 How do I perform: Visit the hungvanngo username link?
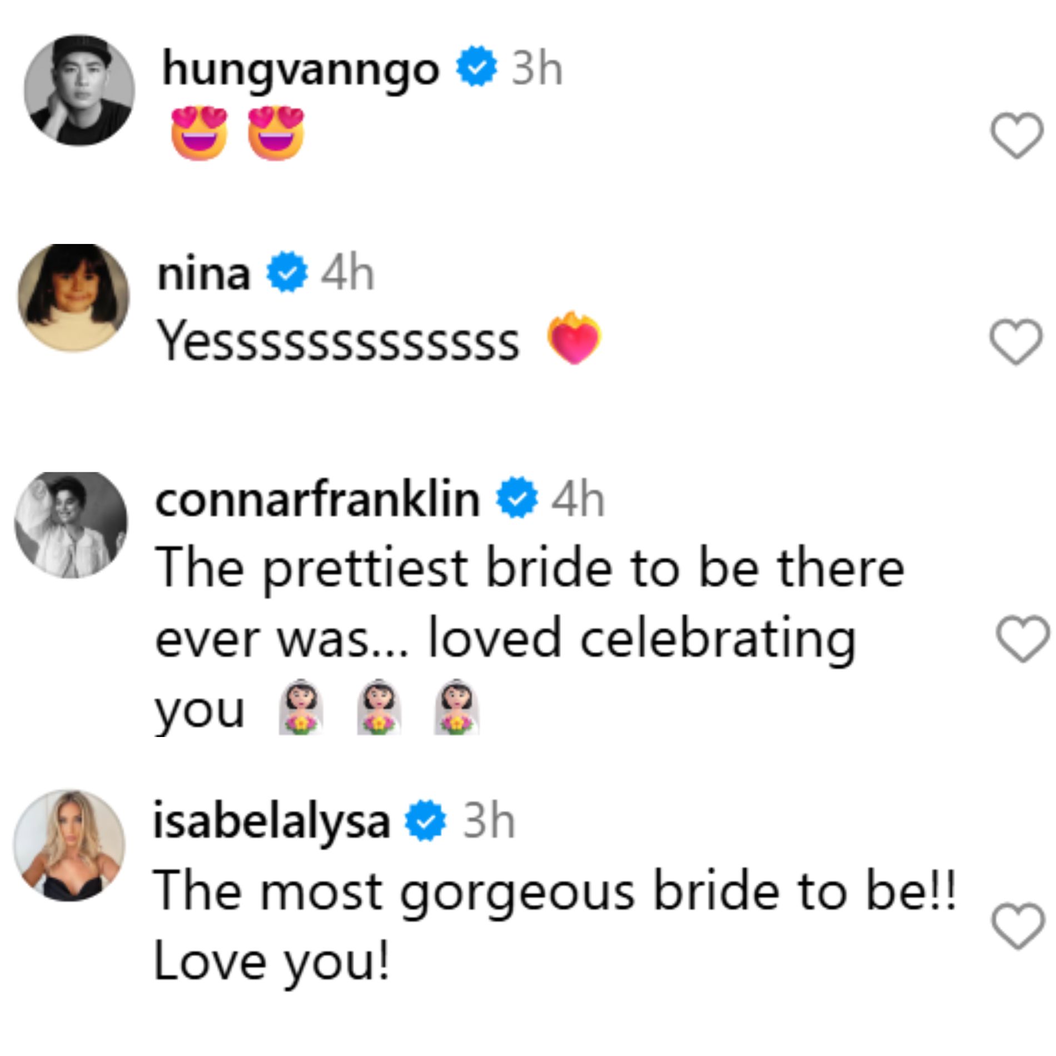[x=300, y=69]
